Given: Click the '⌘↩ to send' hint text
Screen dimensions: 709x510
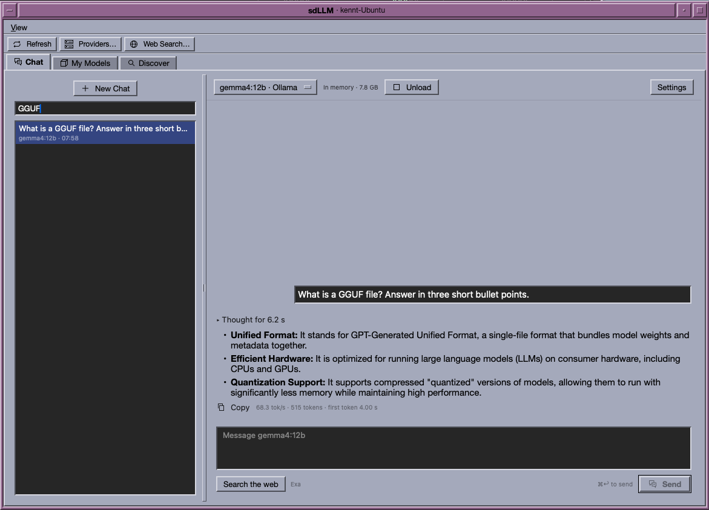Looking at the screenshot, I should [x=615, y=484].
